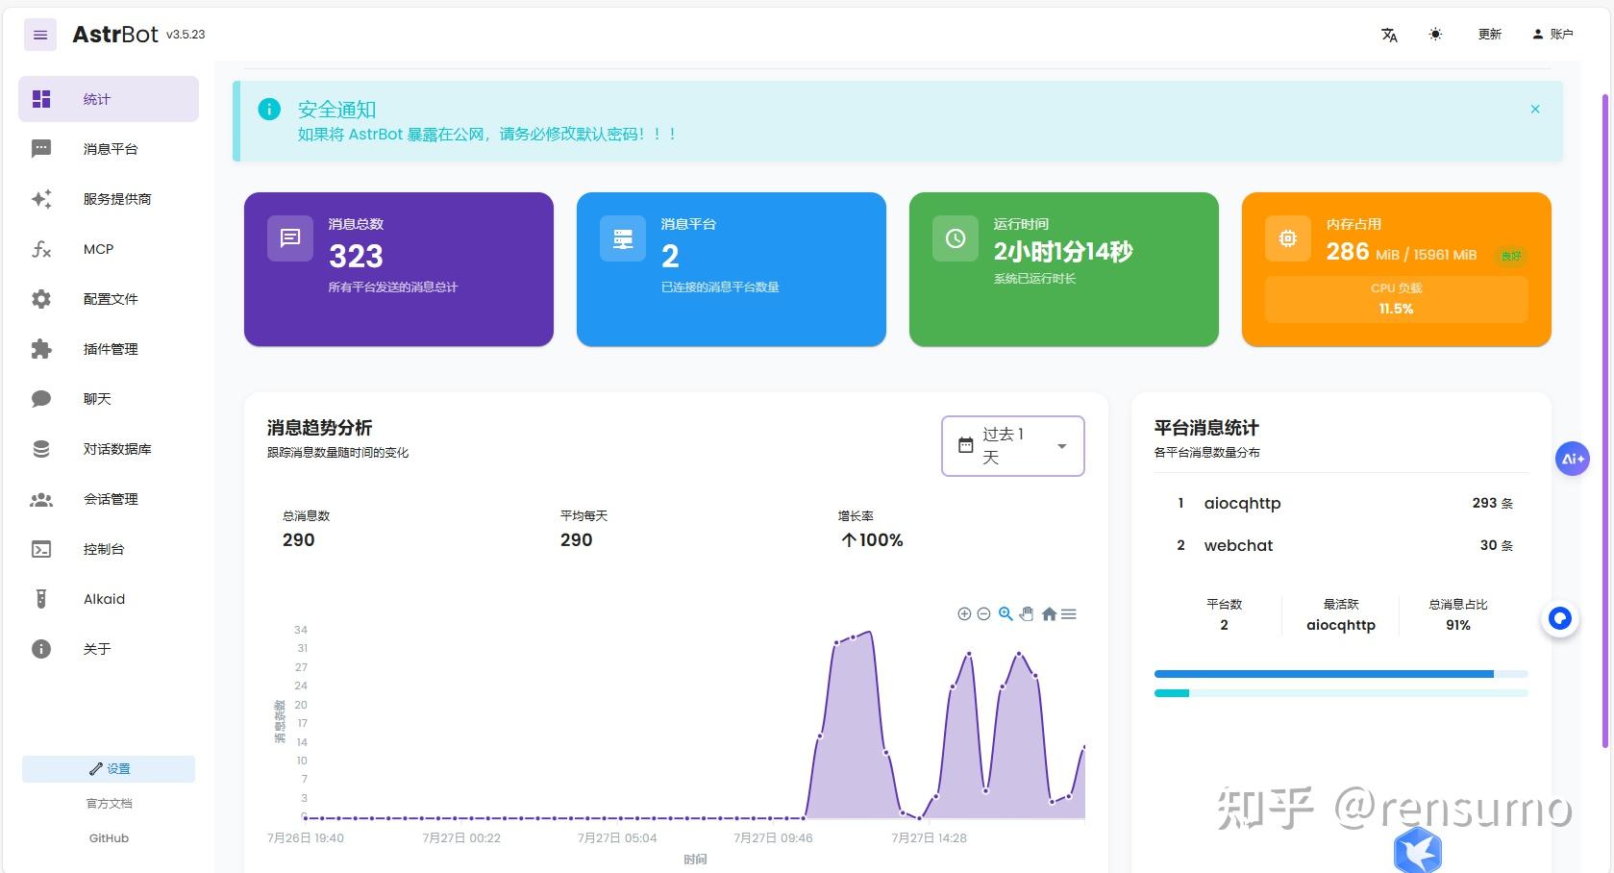Viewport: 1614px width, 873px height.
Task: Open the GitHub link
Action: 109,838
